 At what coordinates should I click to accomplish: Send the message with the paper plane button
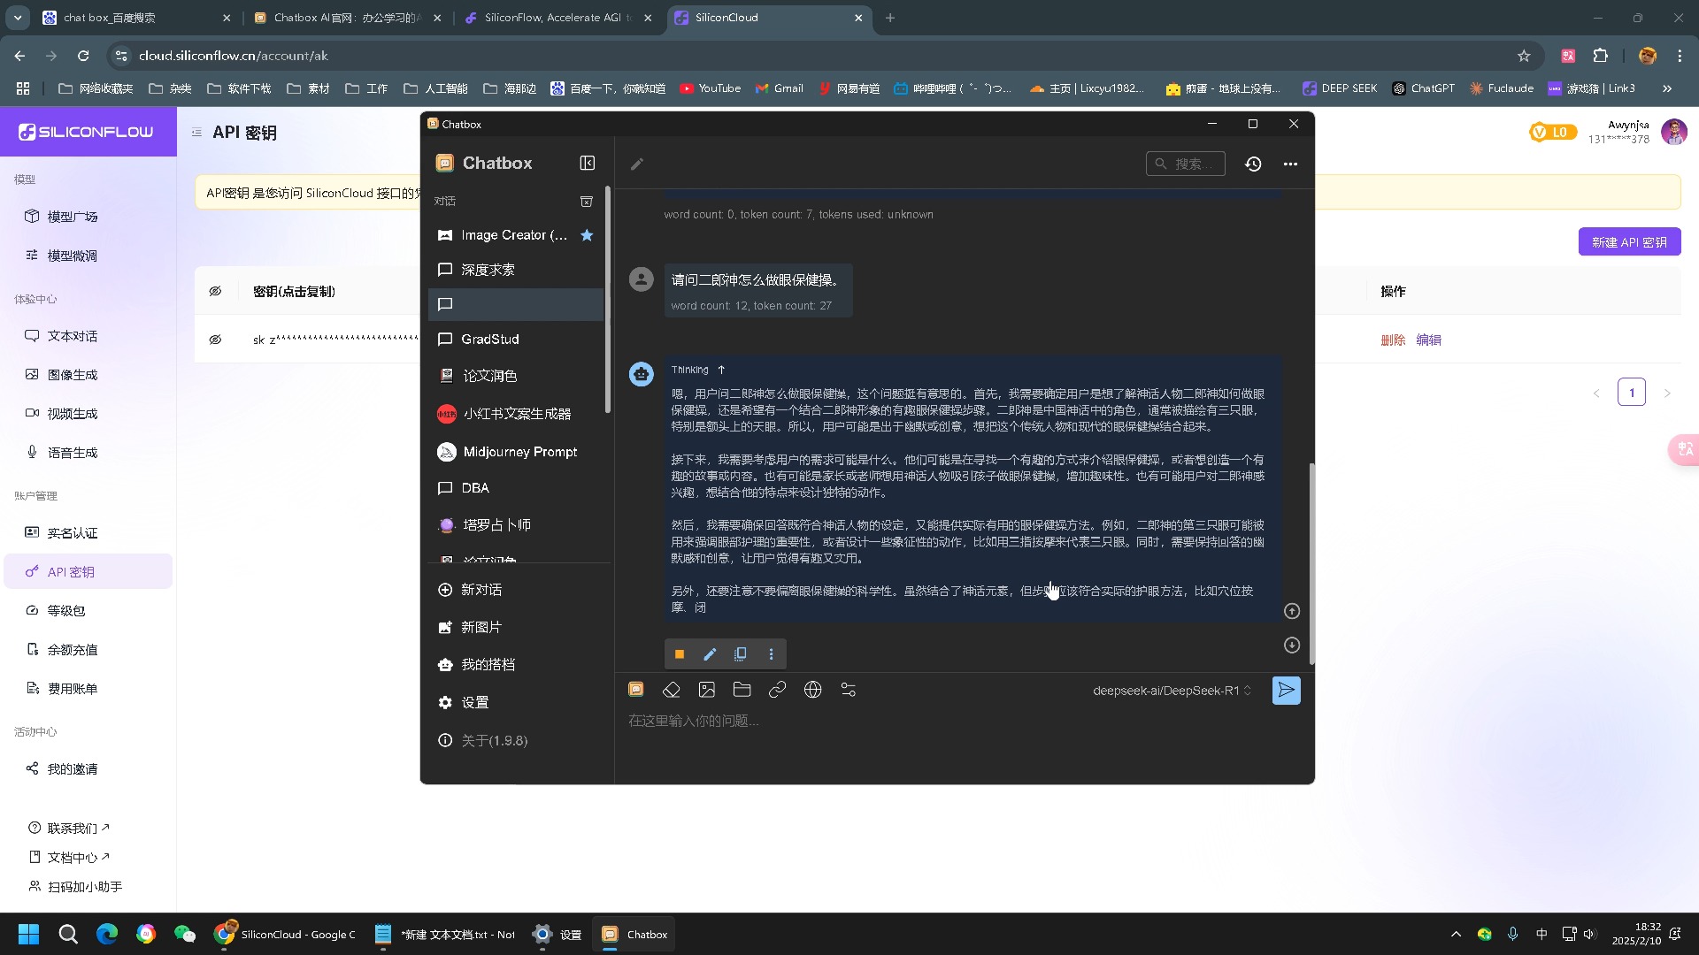[1286, 690]
